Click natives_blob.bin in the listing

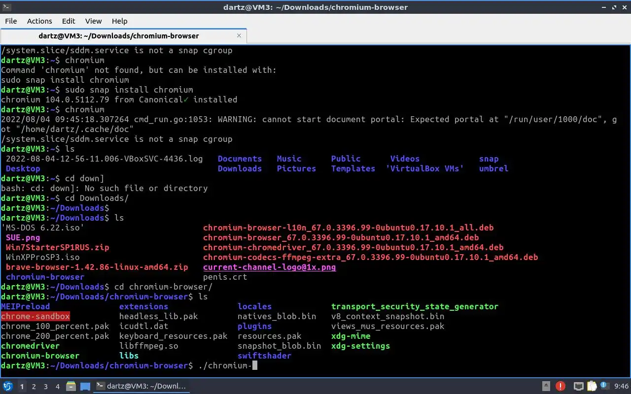pyautogui.click(x=277, y=316)
